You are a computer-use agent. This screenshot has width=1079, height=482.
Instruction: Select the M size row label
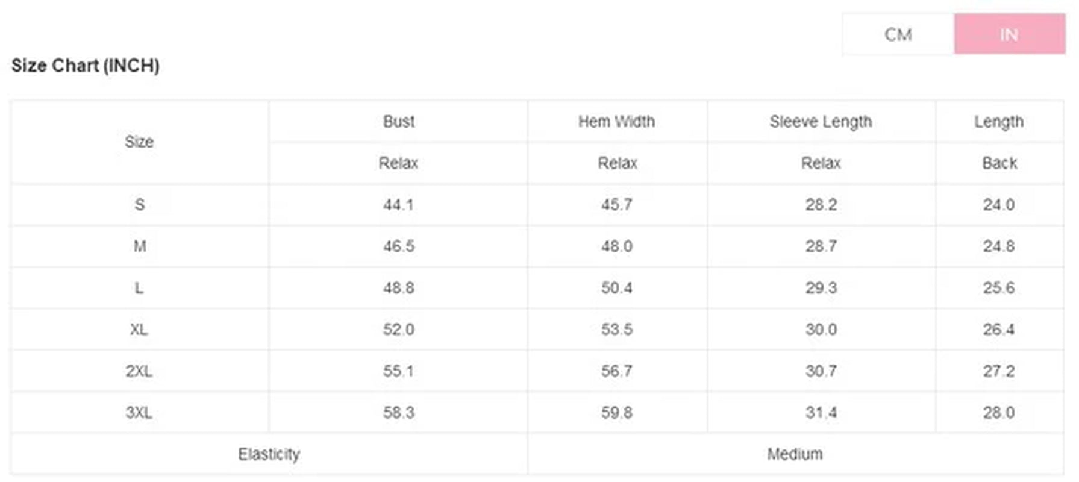[x=139, y=246]
